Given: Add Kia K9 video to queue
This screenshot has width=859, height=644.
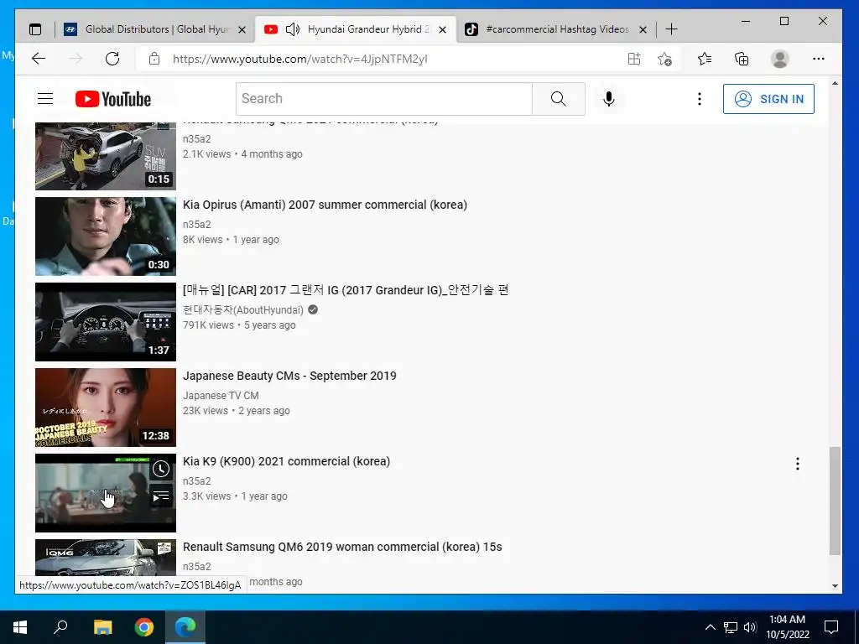Looking at the screenshot, I should 160,496.
